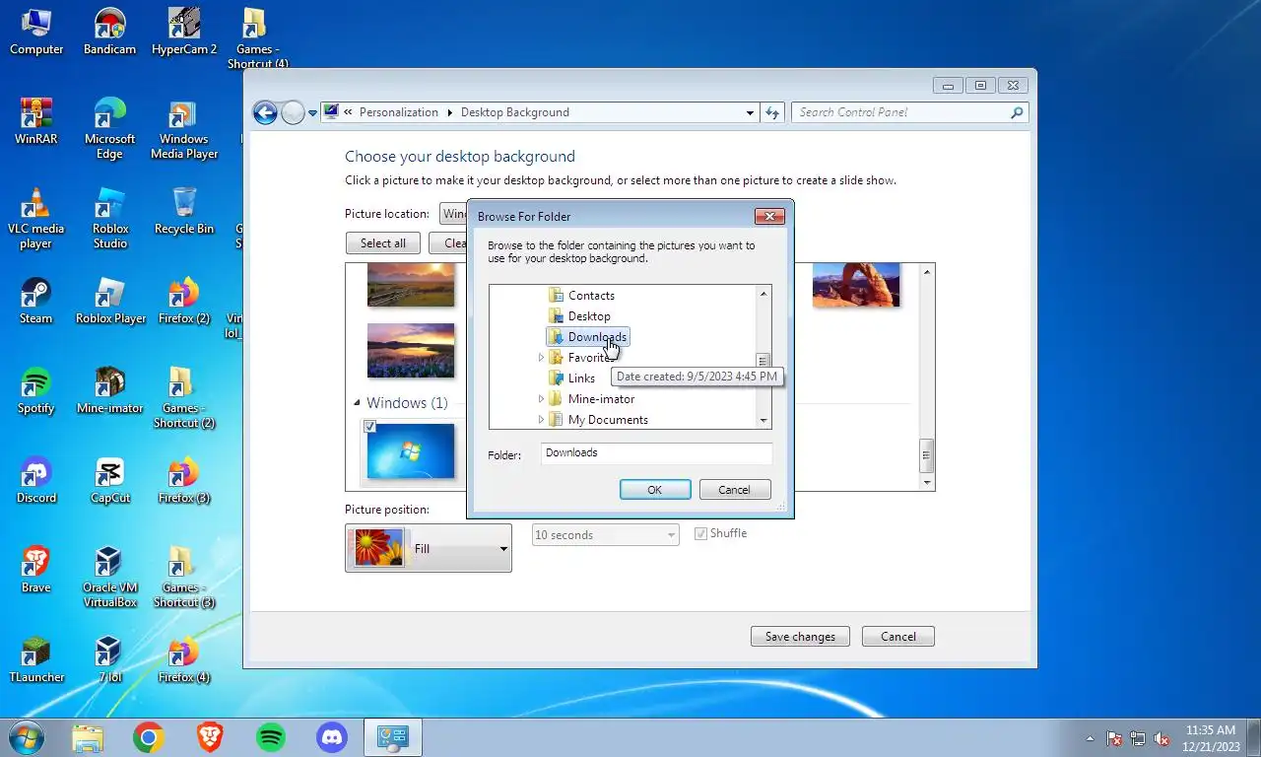This screenshot has height=757, width=1261.
Task: Expand the Favorites folder node
Action: point(541,358)
